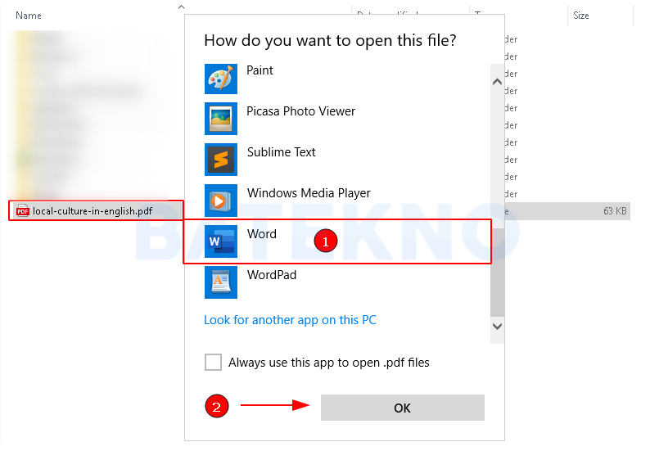This screenshot has height=460, width=650.
Task: Select the Paint app icon
Action: pos(221,79)
